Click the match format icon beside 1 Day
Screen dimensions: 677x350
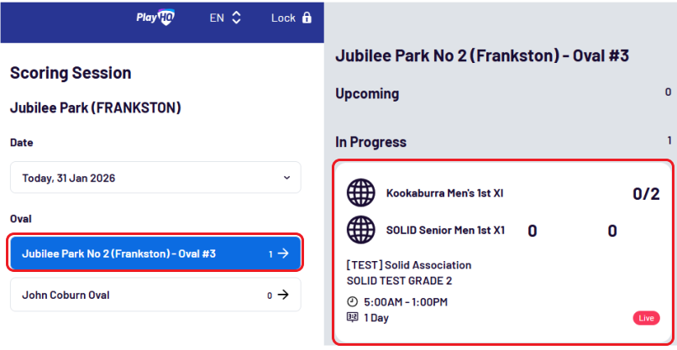click(x=352, y=317)
